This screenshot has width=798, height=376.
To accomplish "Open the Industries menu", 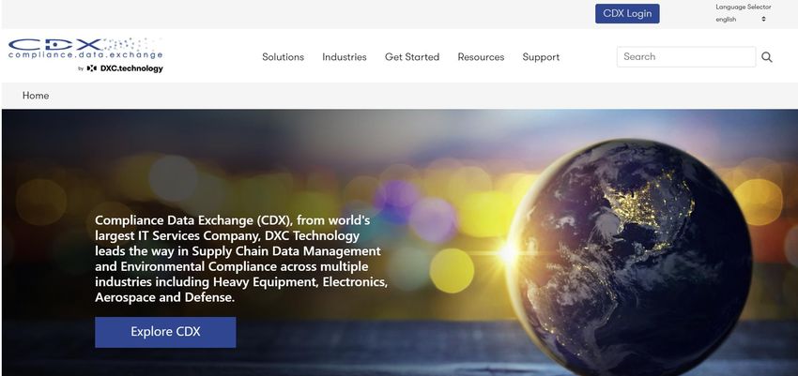I will click(x=344, y=57).
